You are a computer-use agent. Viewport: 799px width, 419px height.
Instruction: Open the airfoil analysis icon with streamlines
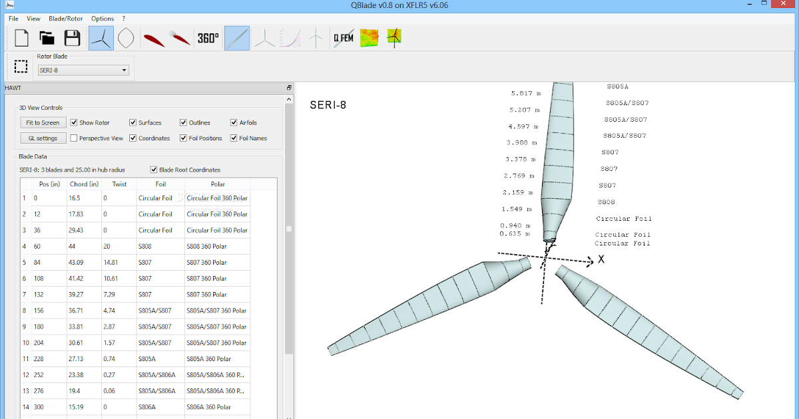(x=180, y=39)
